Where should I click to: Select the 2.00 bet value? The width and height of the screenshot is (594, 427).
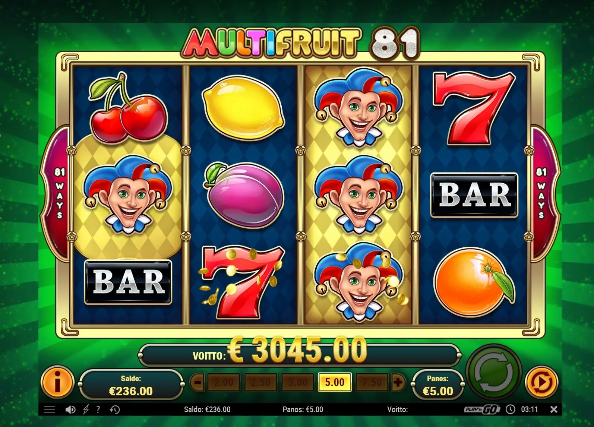click(x=224, y=382)
